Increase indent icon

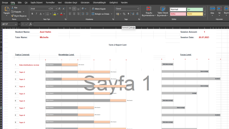[87, 14]
